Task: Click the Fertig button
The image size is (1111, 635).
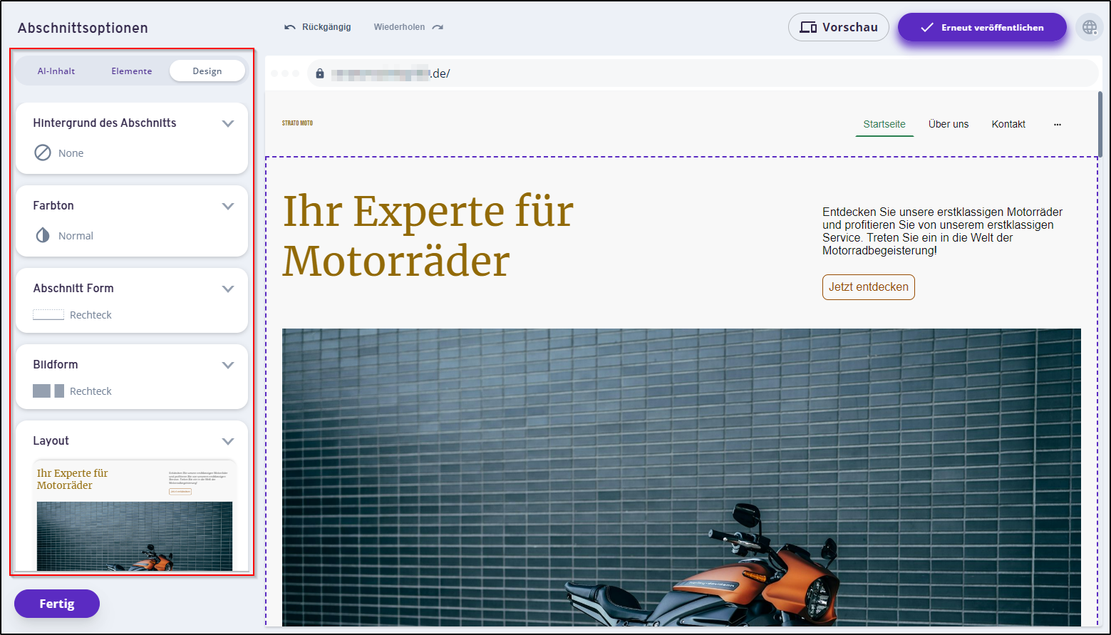Action: (57, 604)
